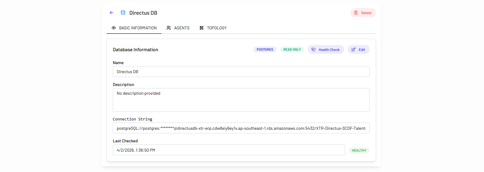Click the POSTGRES badge
484x172 pixels.
[265, 49]
